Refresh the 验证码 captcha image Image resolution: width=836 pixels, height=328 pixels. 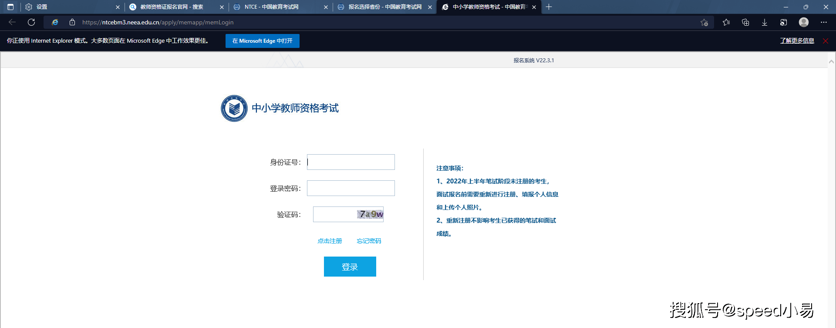(370, 214)
